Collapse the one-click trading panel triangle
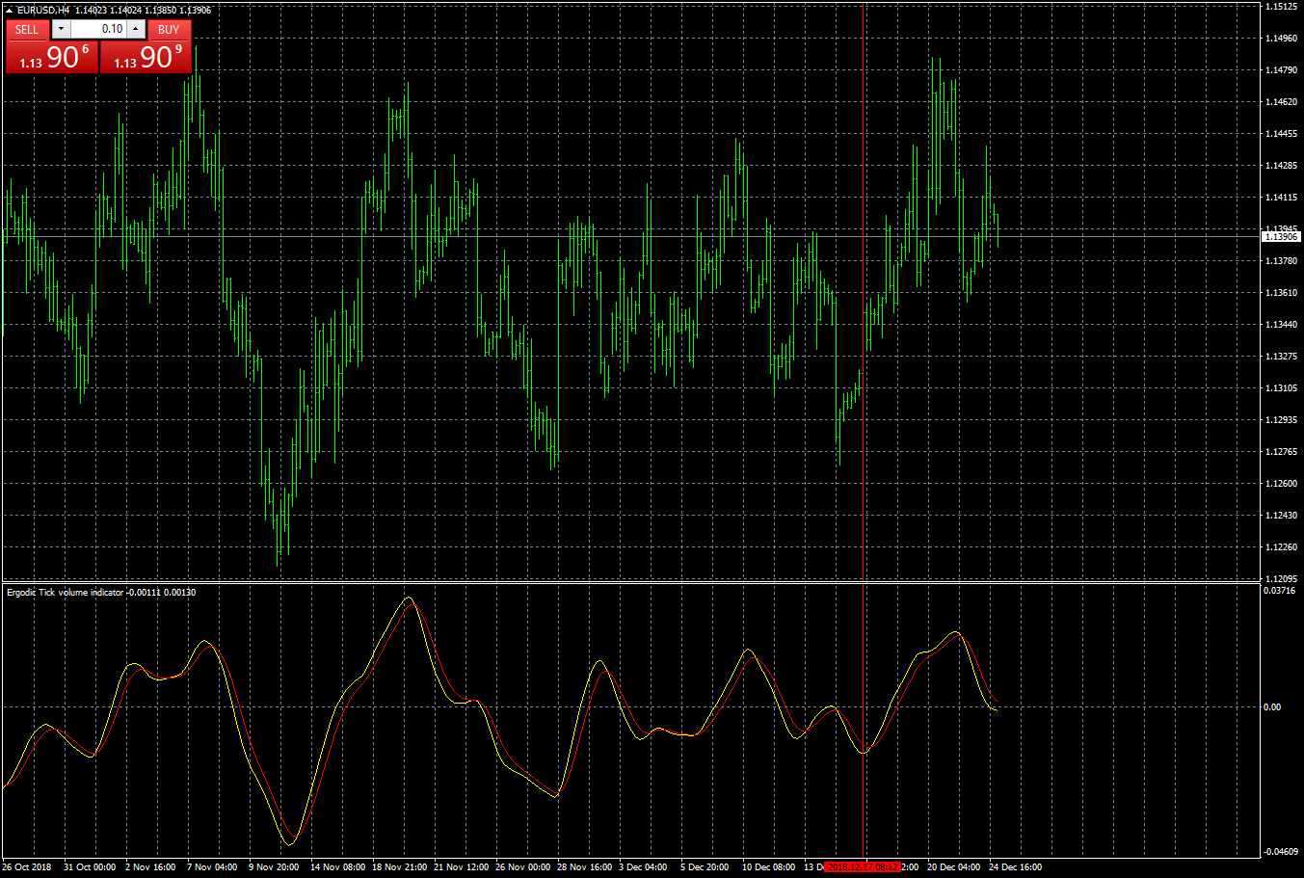This screenshot has width=1304, height=878. pyautogui.click(x=9, y=10)
